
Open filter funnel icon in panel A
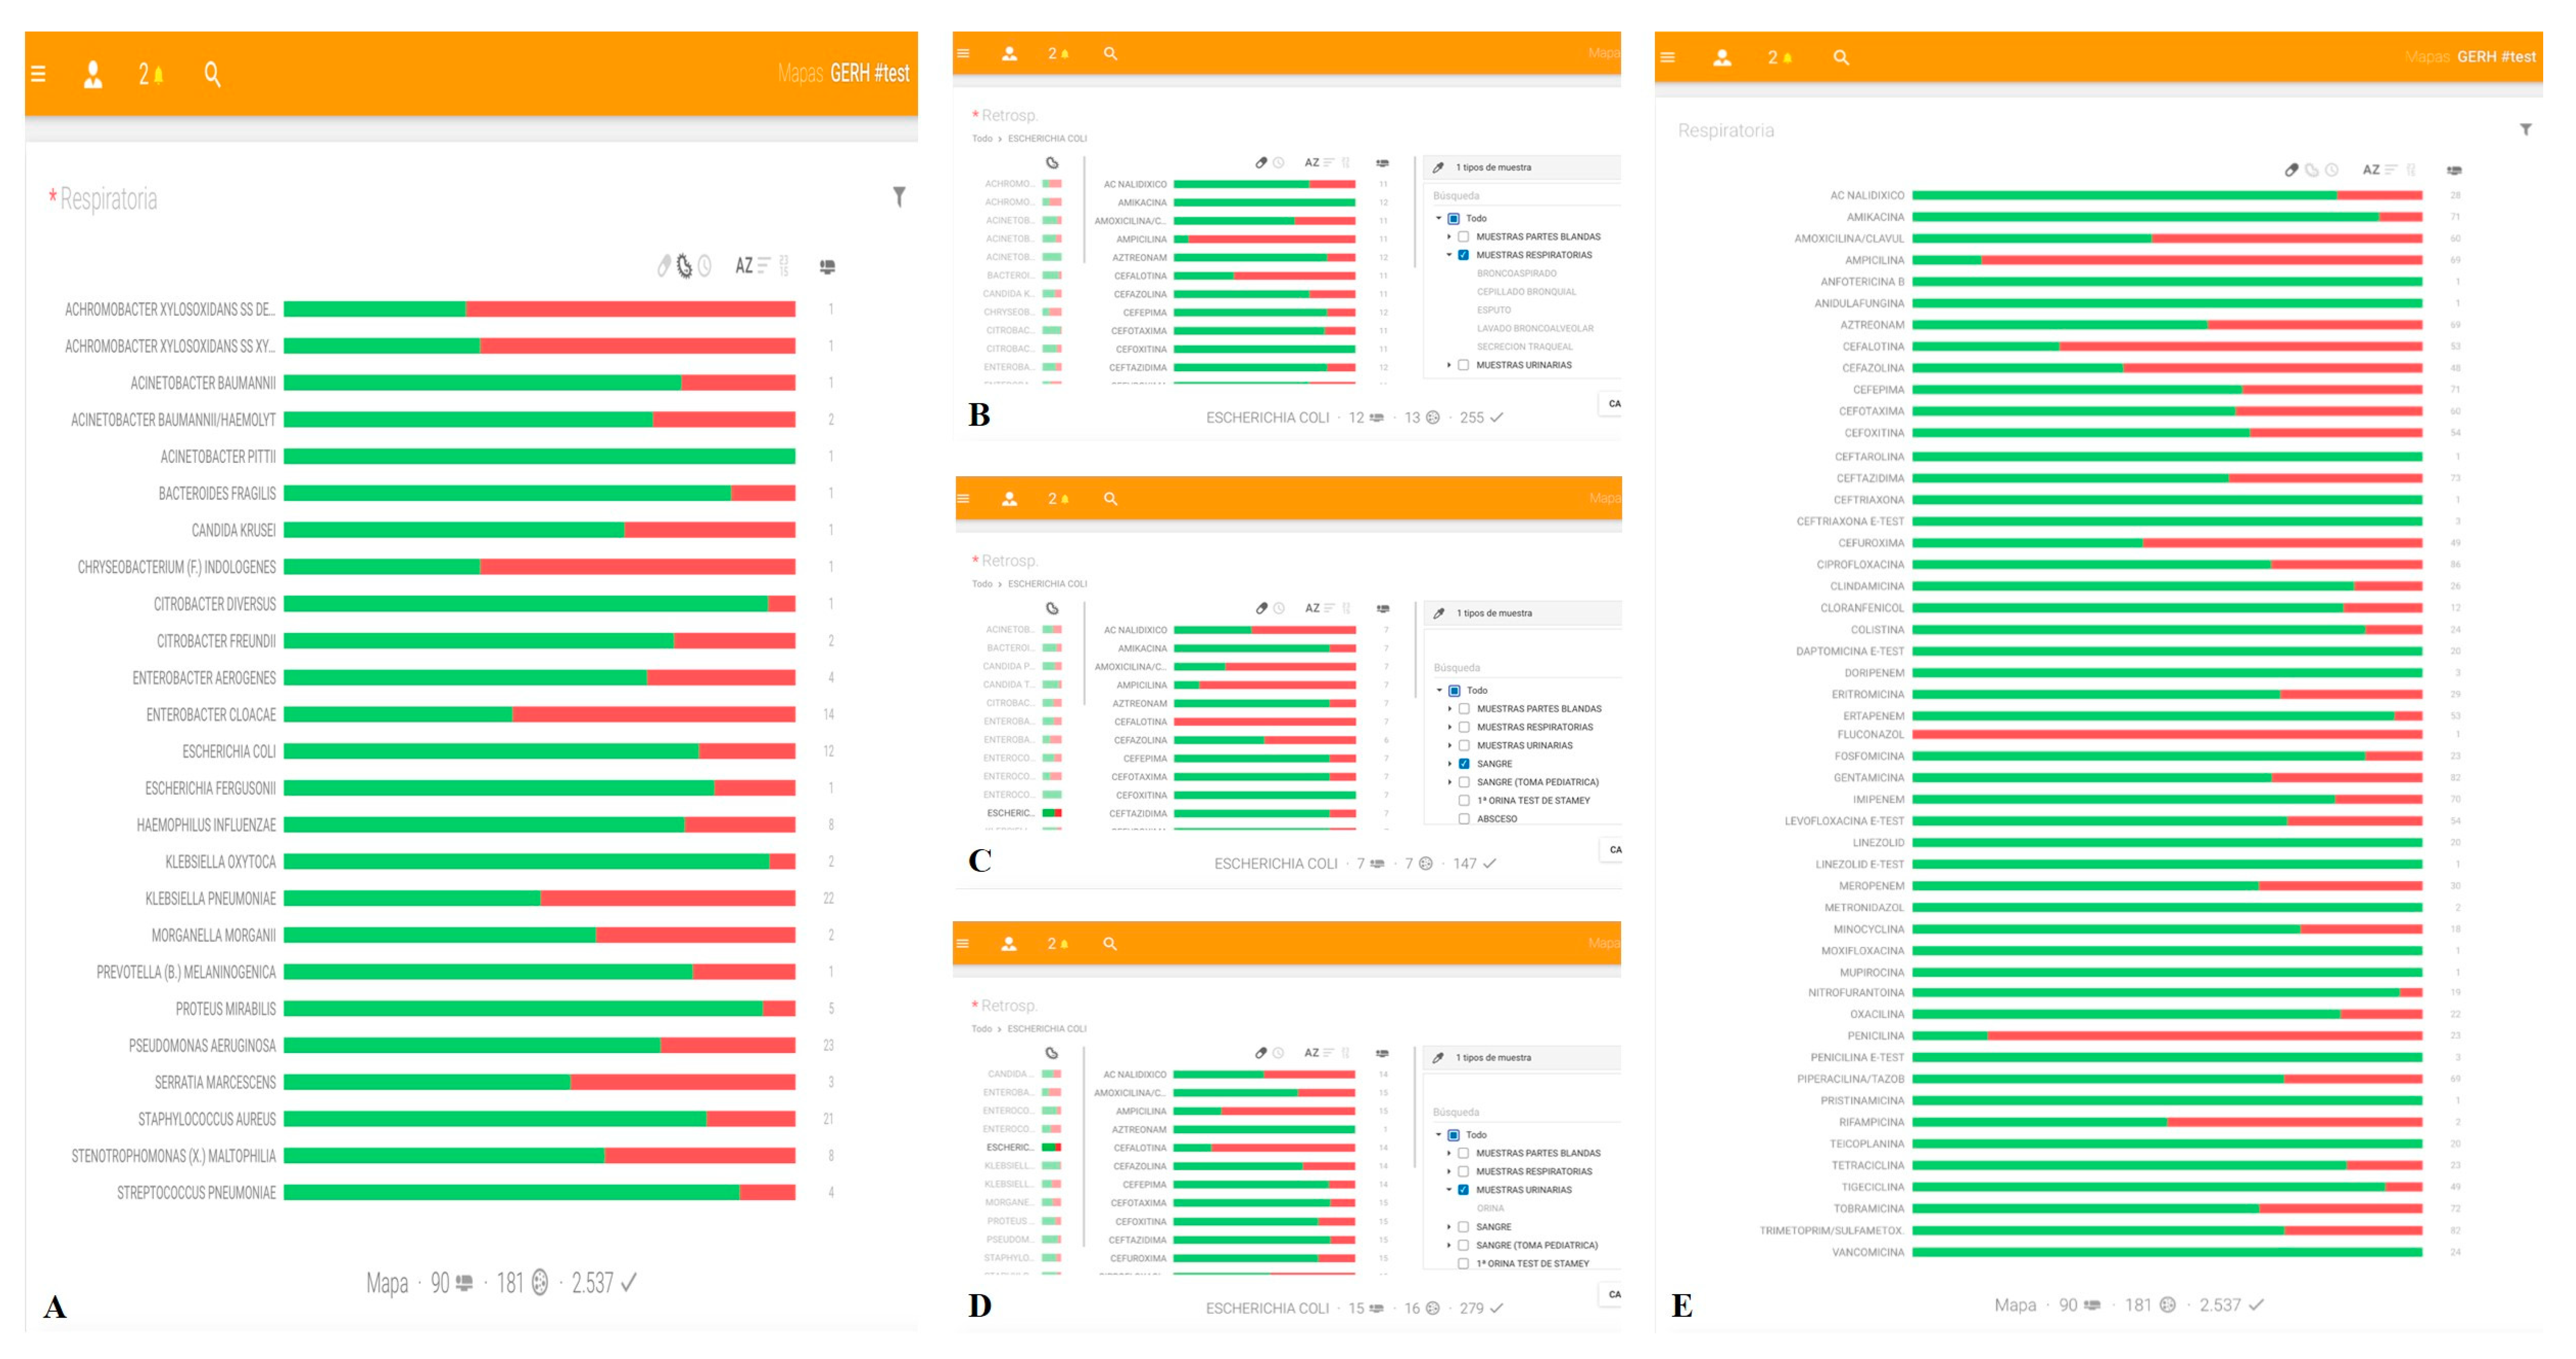[x=899, y=197]
